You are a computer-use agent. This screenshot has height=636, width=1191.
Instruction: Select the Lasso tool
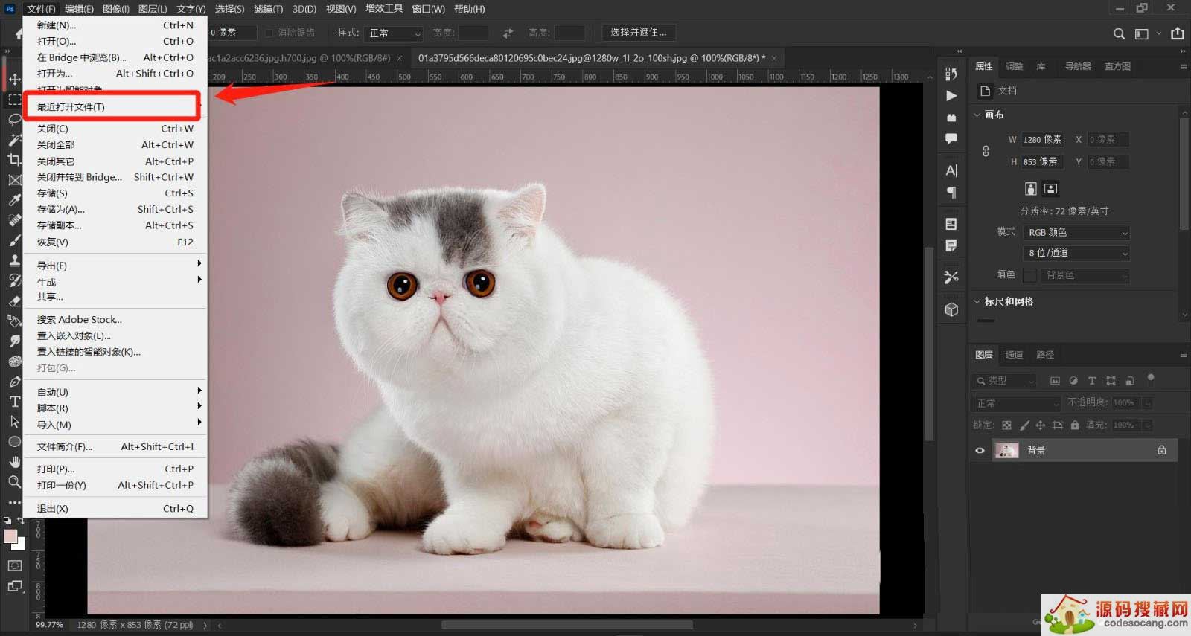tap(14, 119)
